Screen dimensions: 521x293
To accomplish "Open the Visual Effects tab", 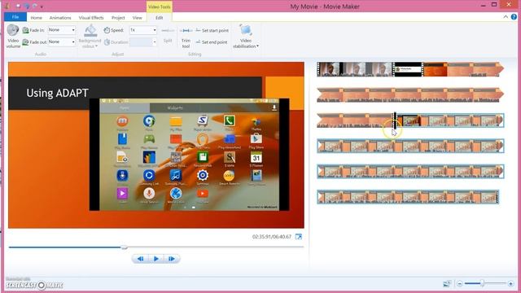I will point(91,18).
